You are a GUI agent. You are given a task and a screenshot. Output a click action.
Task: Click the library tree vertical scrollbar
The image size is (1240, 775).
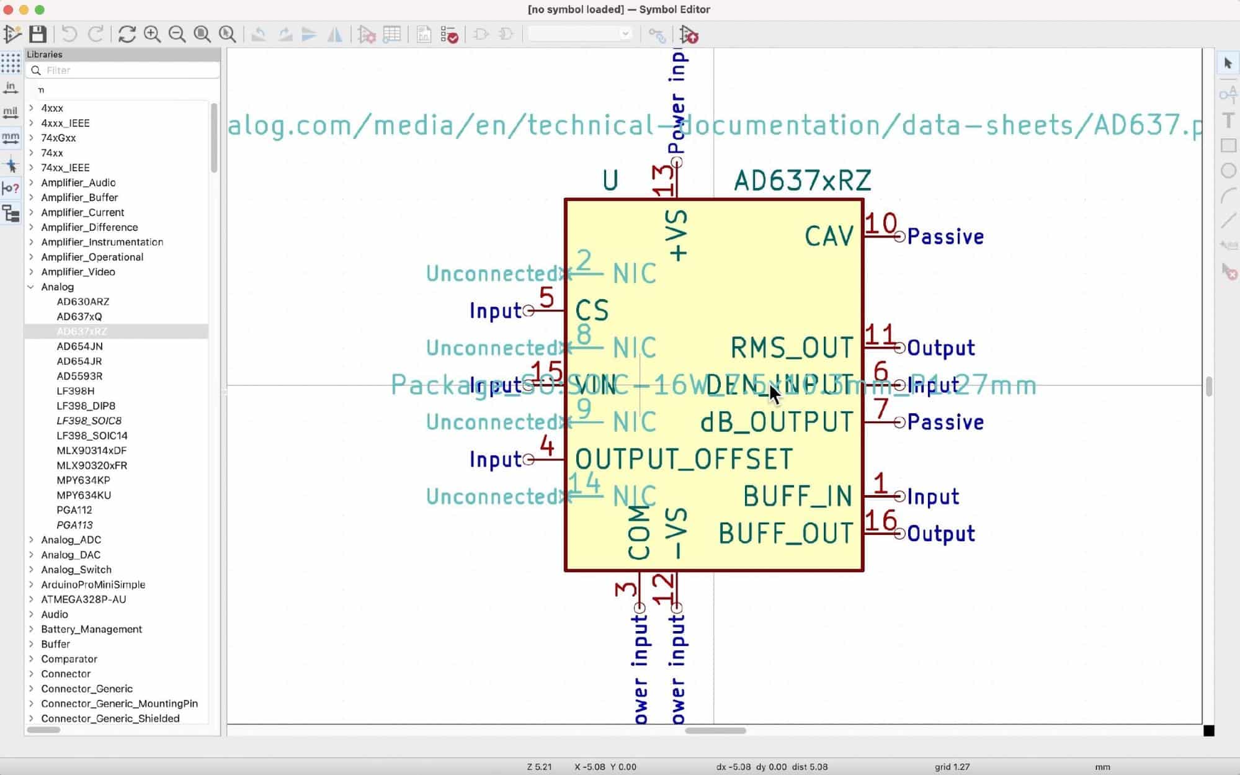click(x=214, y=138)
